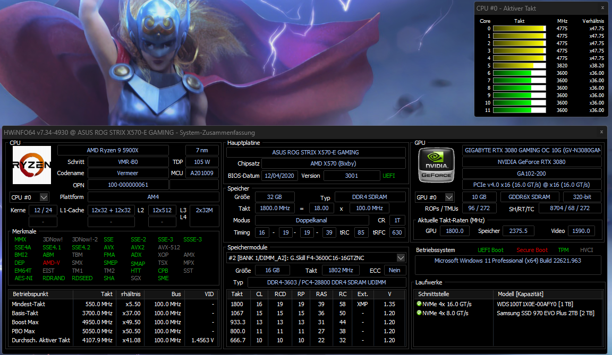The width and height of the screenshot is (612, 355).
Task: Click the Durchsch. Aktiver Takt row
Action: [x=113, y=340]
